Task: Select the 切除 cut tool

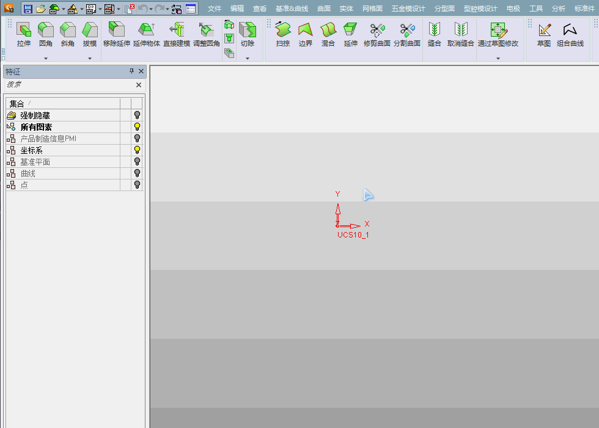Action: pos(248,35)
